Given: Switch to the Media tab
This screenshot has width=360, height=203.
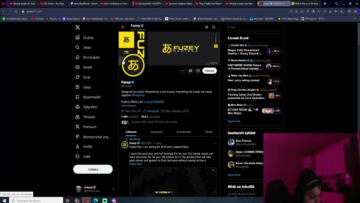Looking at the screenshot, I should (x=209, y=132).
